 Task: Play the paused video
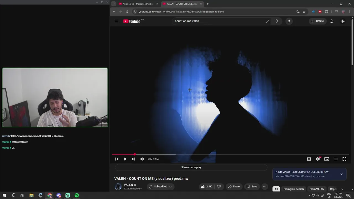(x=125, y=159)
